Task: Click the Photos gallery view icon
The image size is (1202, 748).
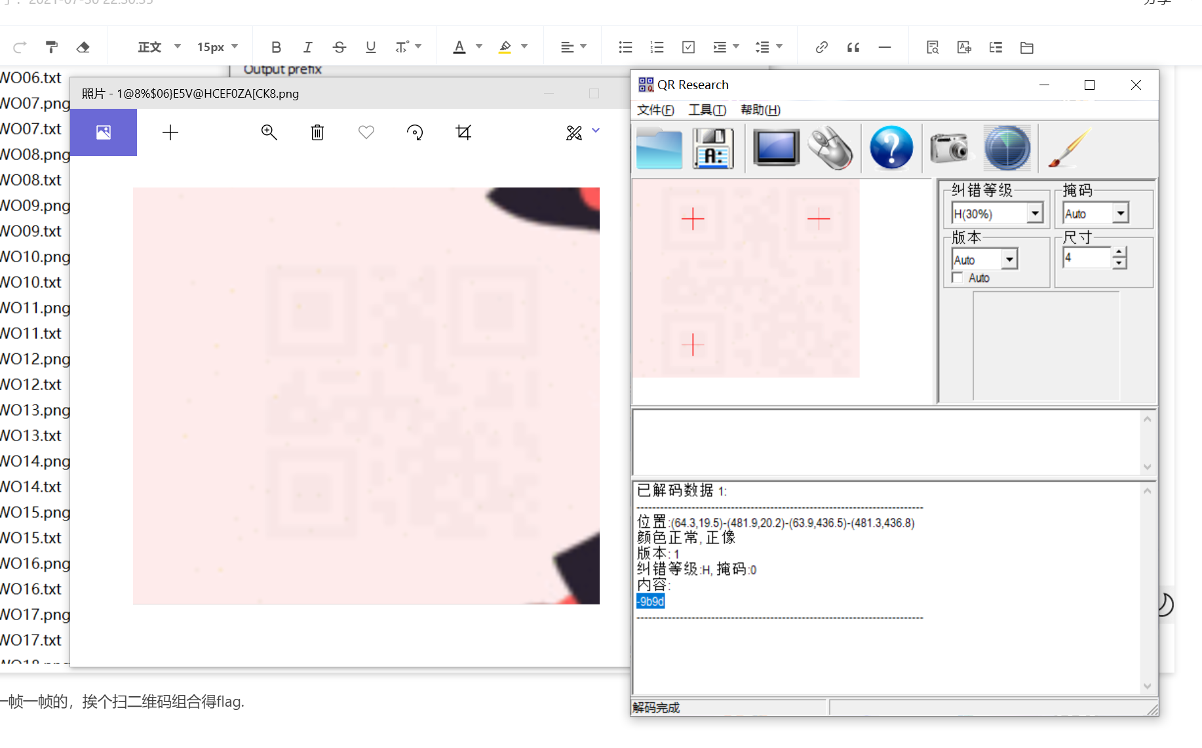Action: click(104, 132)
